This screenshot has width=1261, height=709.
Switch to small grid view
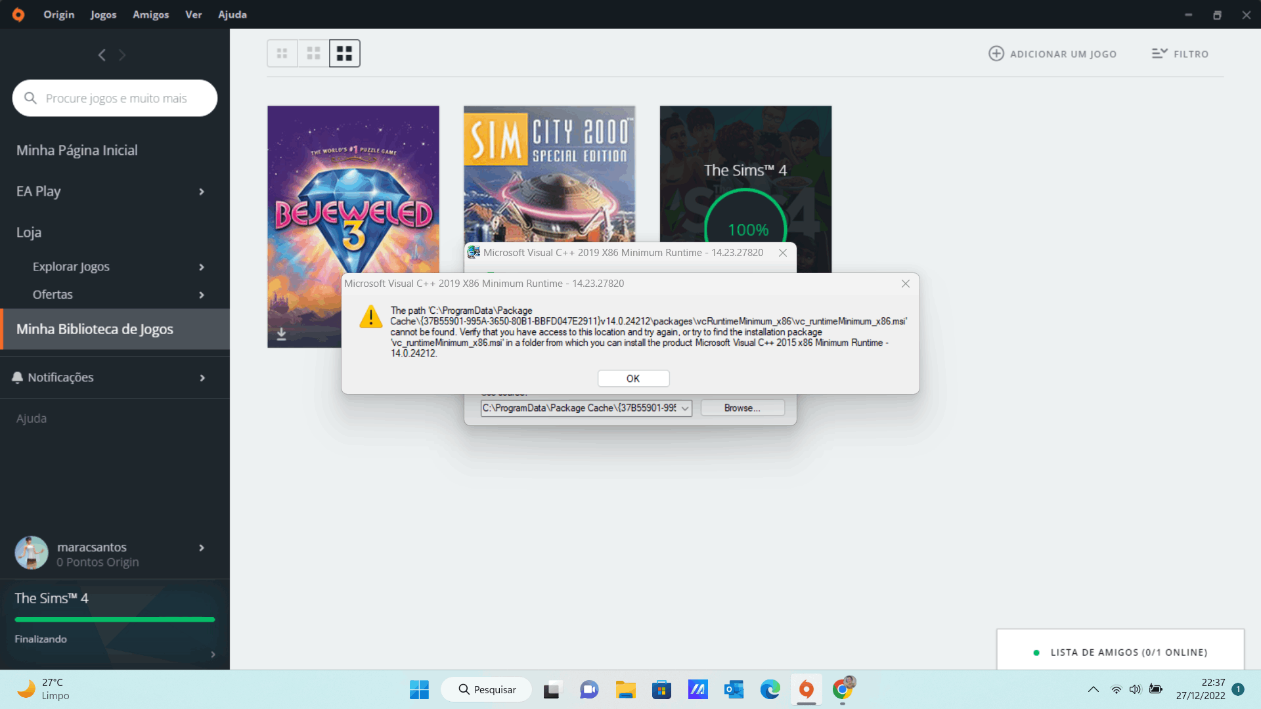pyautogui.click(x=282, y=54)
